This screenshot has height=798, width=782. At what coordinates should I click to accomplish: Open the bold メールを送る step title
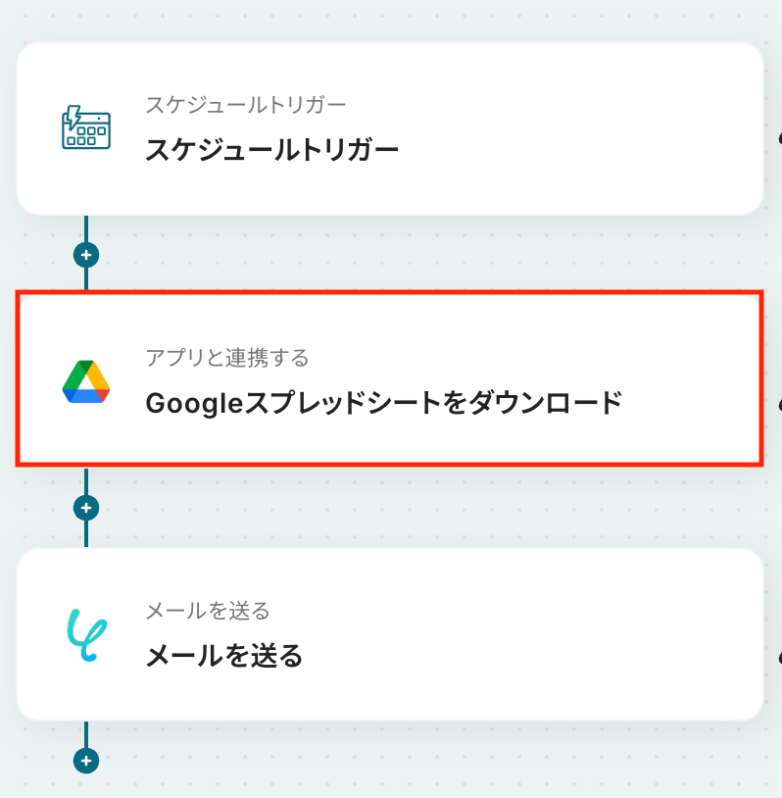(x=223, y=656)
